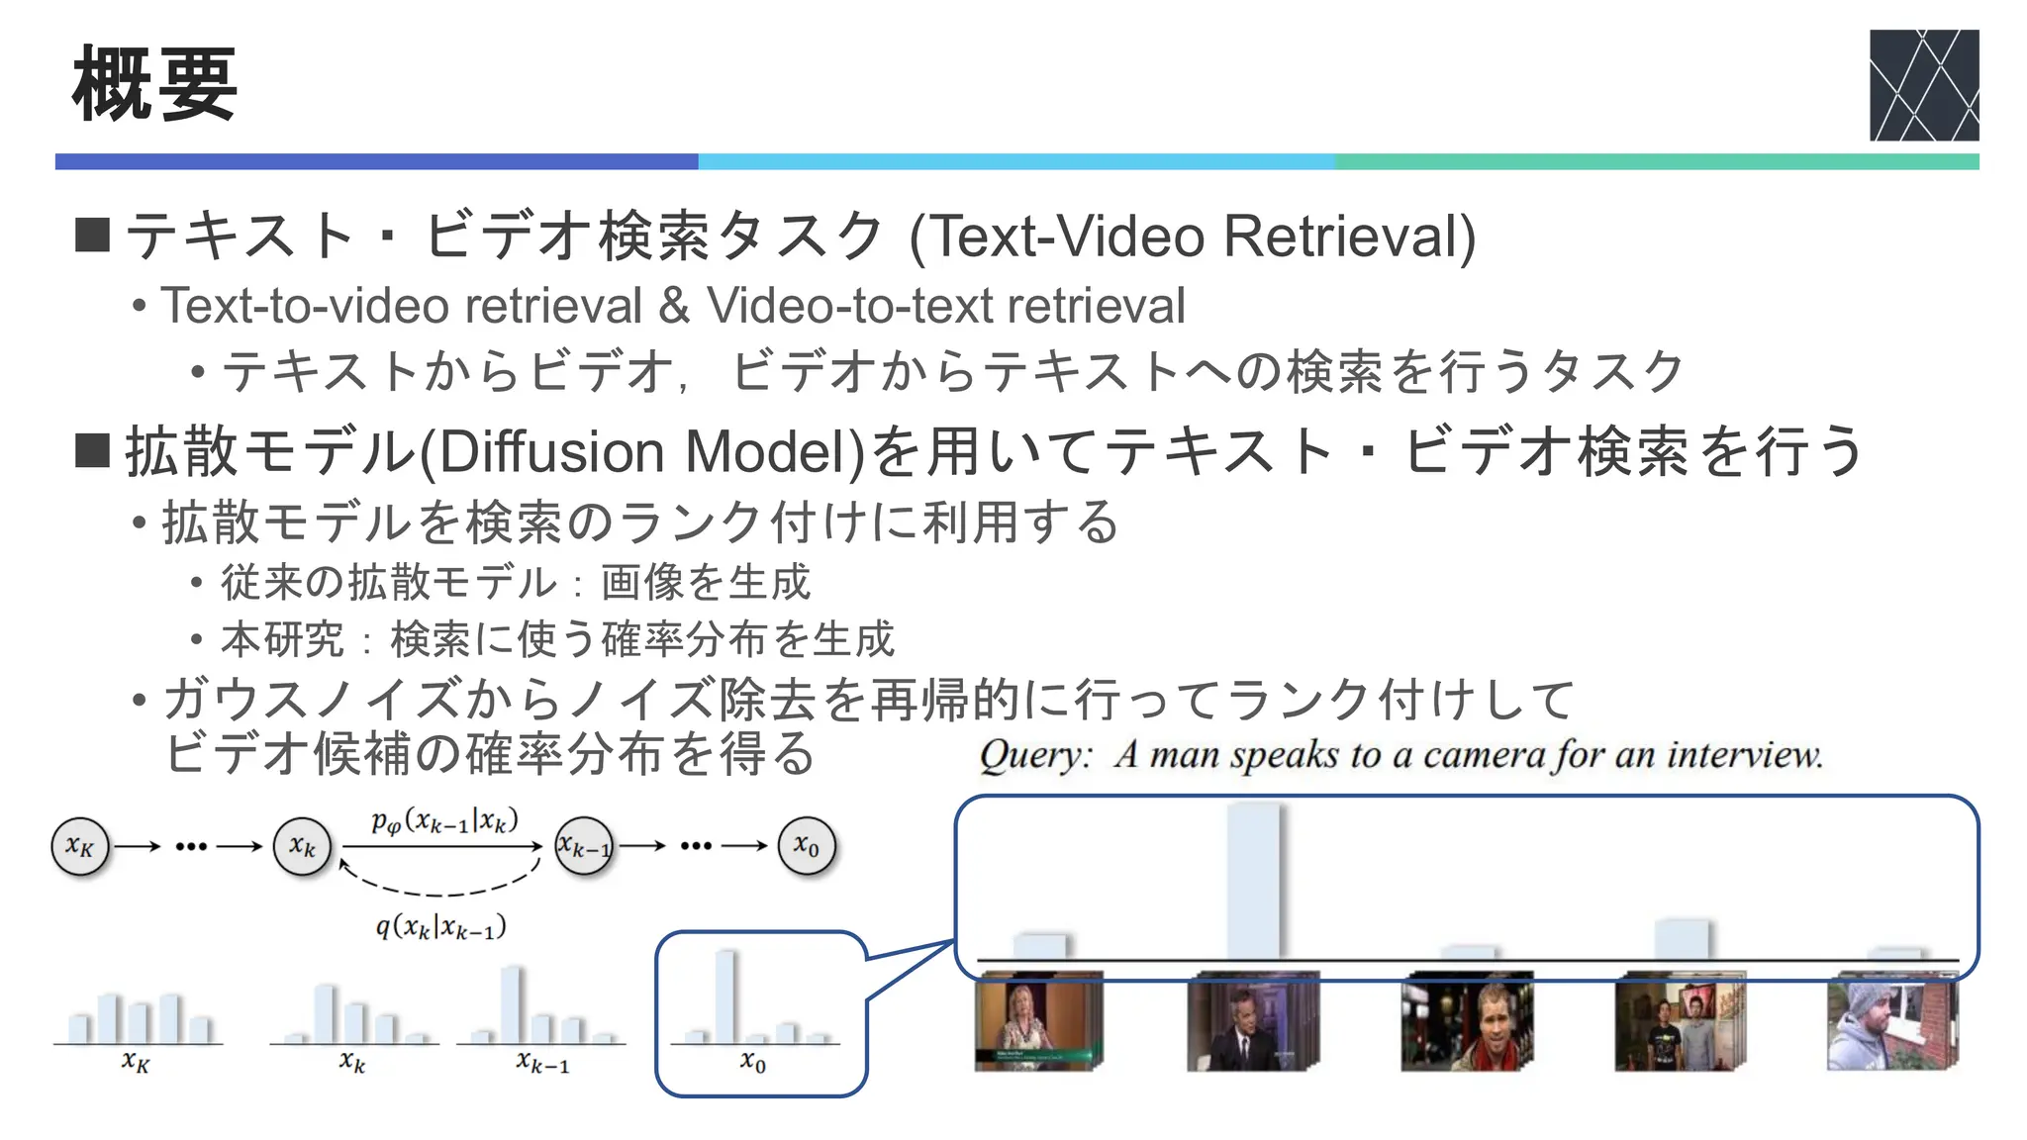The width and height of the screenshot is (2027, 1140).
Task: Click the x_{k-1} diffusion node circle
Action: point(583,847)
